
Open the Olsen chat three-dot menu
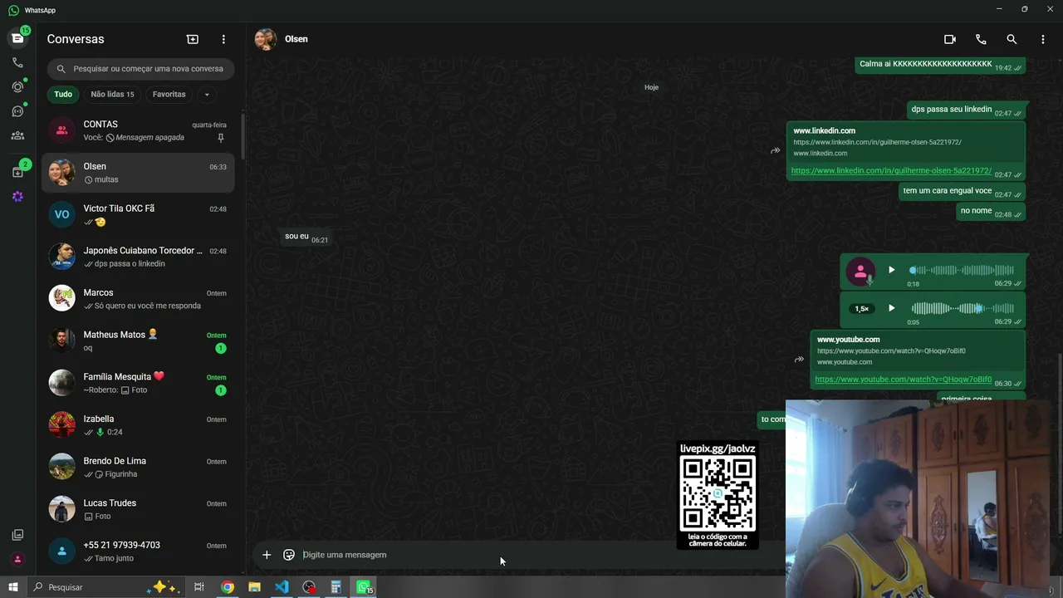tap(1043, 39)
